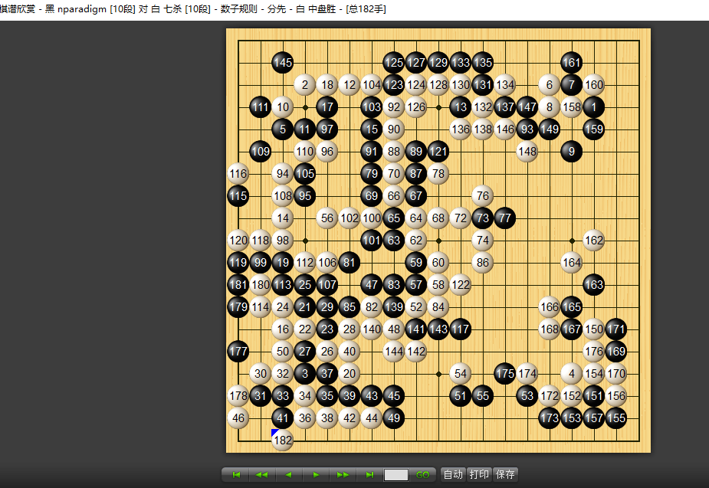
Task: Click the 打印 print button
Action: pyautogui.click(x=480, y=475)
